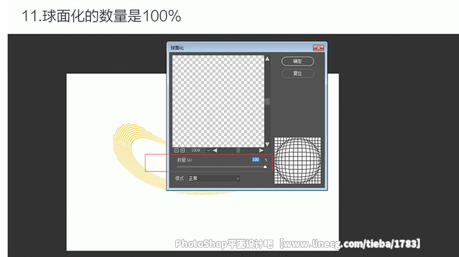
Task: Click the 复位 reset button
Action: (298, 73)
